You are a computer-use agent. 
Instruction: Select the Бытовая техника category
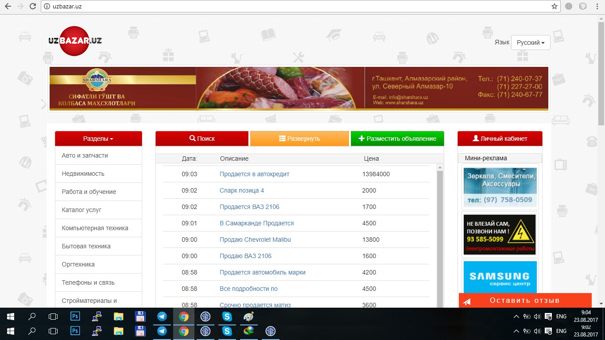coord(98,246)
